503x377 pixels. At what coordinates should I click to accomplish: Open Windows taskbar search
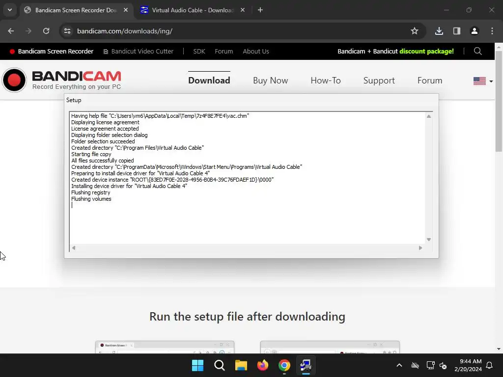click(x=220, y=365)
